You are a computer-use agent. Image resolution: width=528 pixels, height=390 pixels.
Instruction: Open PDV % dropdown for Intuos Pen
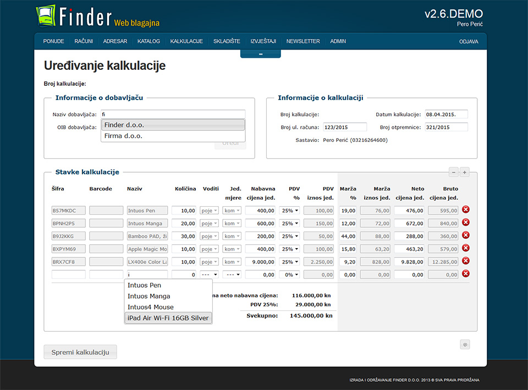pyautogui.click(x=289, y=210)
